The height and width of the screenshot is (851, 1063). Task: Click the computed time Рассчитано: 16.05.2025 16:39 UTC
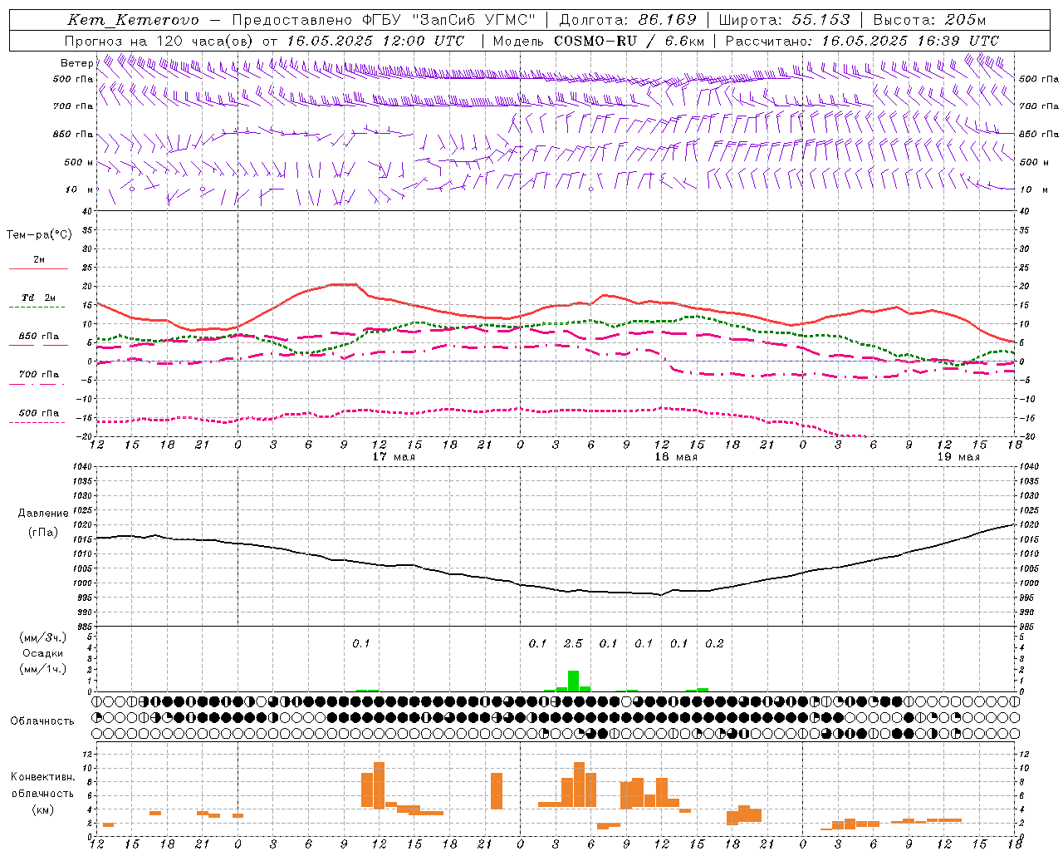tap(862, 41)
